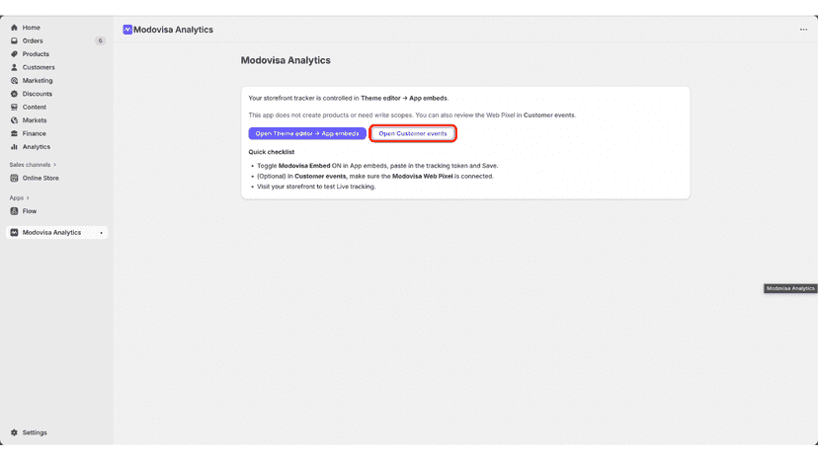The width and height of the screenshot is (818, 460).
Task: Click the Quick checklist heading
Action: 272,152
